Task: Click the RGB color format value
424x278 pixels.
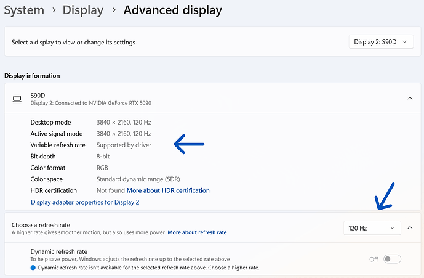Action: pyautogui.click(x=102, y=168)
